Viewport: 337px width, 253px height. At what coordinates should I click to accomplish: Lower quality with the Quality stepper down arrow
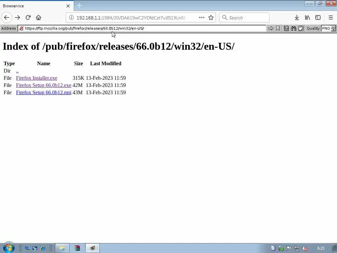[x=333, y=30]
